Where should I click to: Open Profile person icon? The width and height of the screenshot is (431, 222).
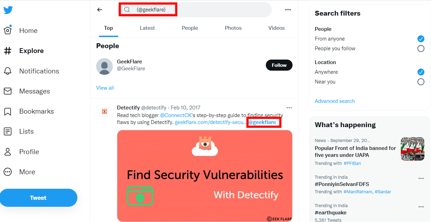[8, 152]
